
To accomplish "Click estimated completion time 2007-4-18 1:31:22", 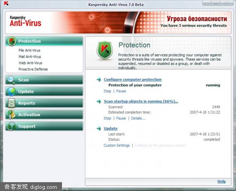I will click(x=205, y=112).
